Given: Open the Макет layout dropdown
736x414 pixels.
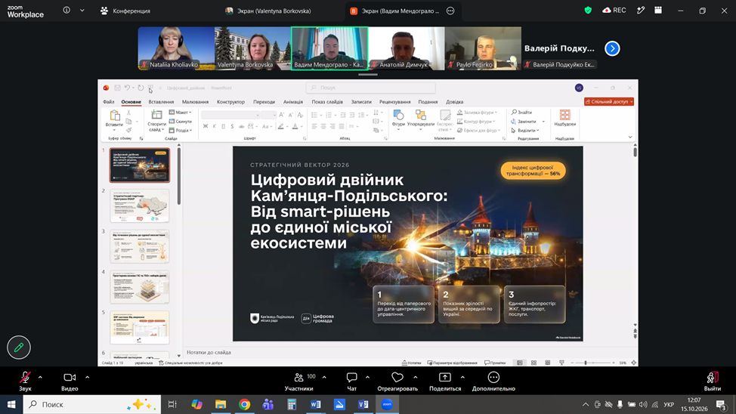Looking at the screenshot, I should pos(181,112).
